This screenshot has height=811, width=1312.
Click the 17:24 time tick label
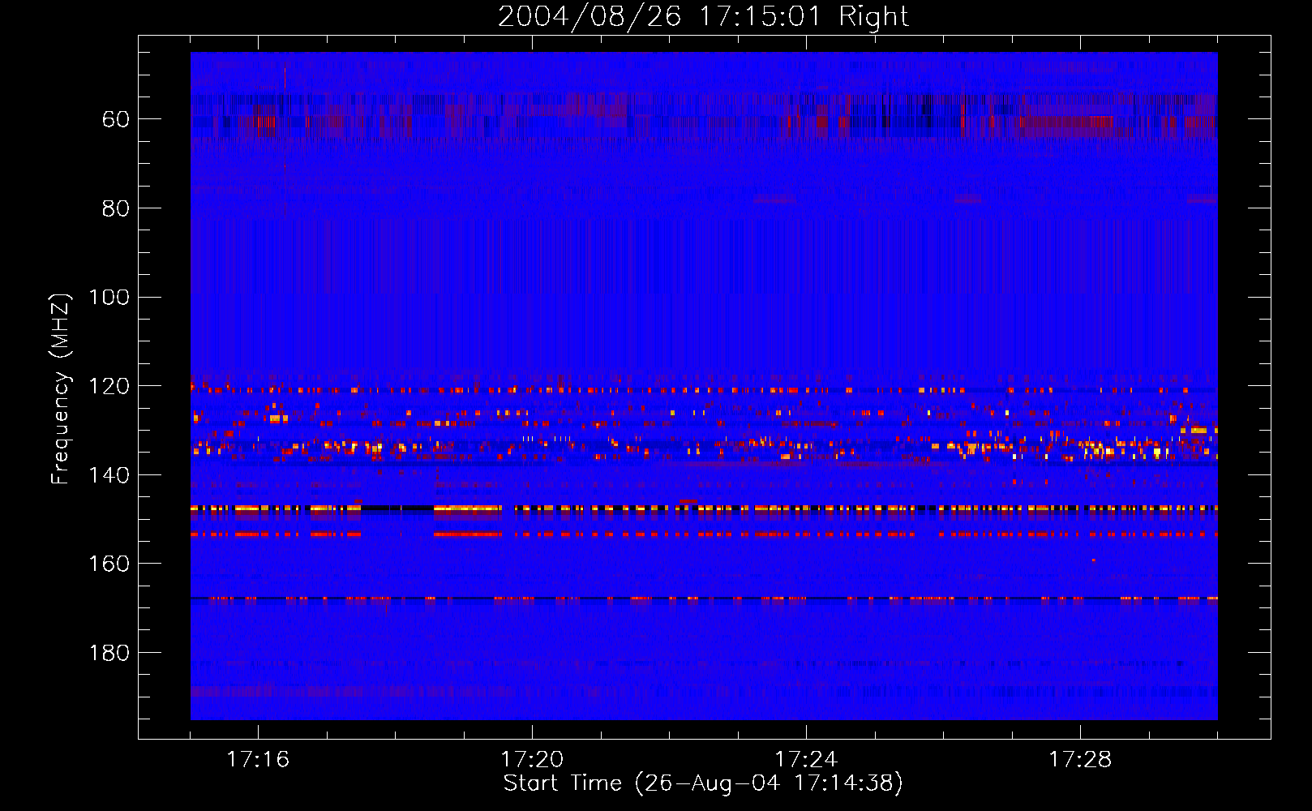pos(806,760)
